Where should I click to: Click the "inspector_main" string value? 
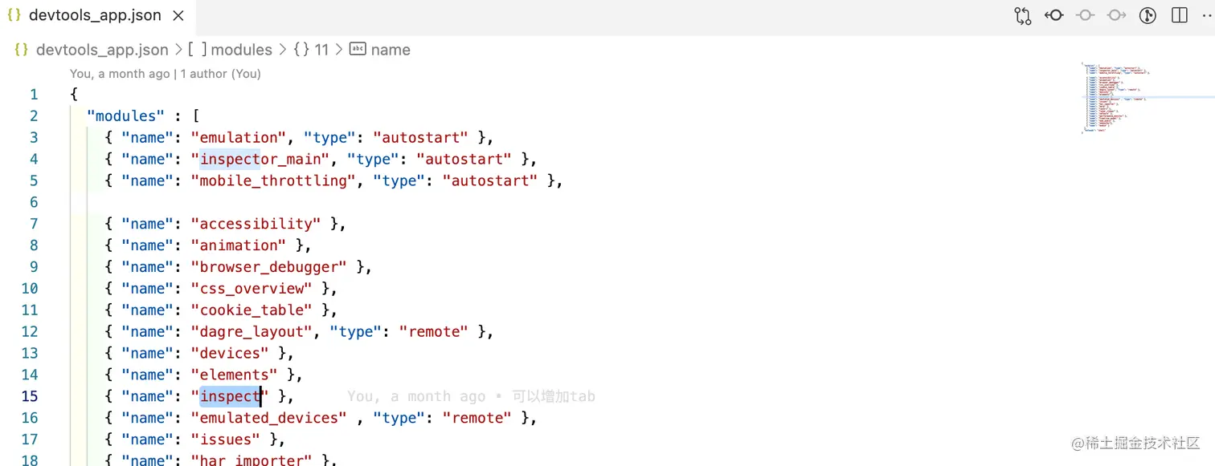[260, 160]
